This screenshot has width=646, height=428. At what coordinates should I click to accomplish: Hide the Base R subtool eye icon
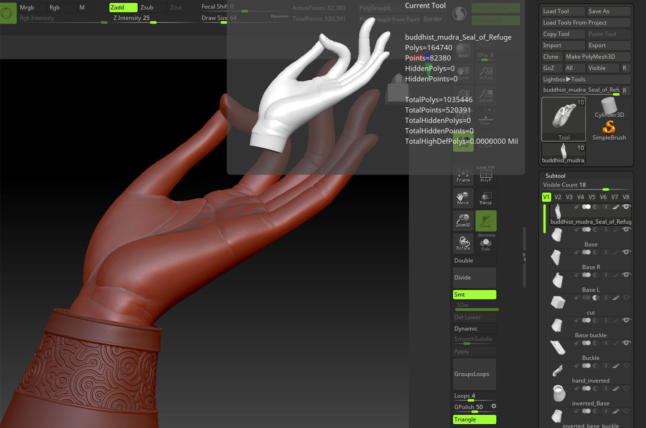coord(626,252)
